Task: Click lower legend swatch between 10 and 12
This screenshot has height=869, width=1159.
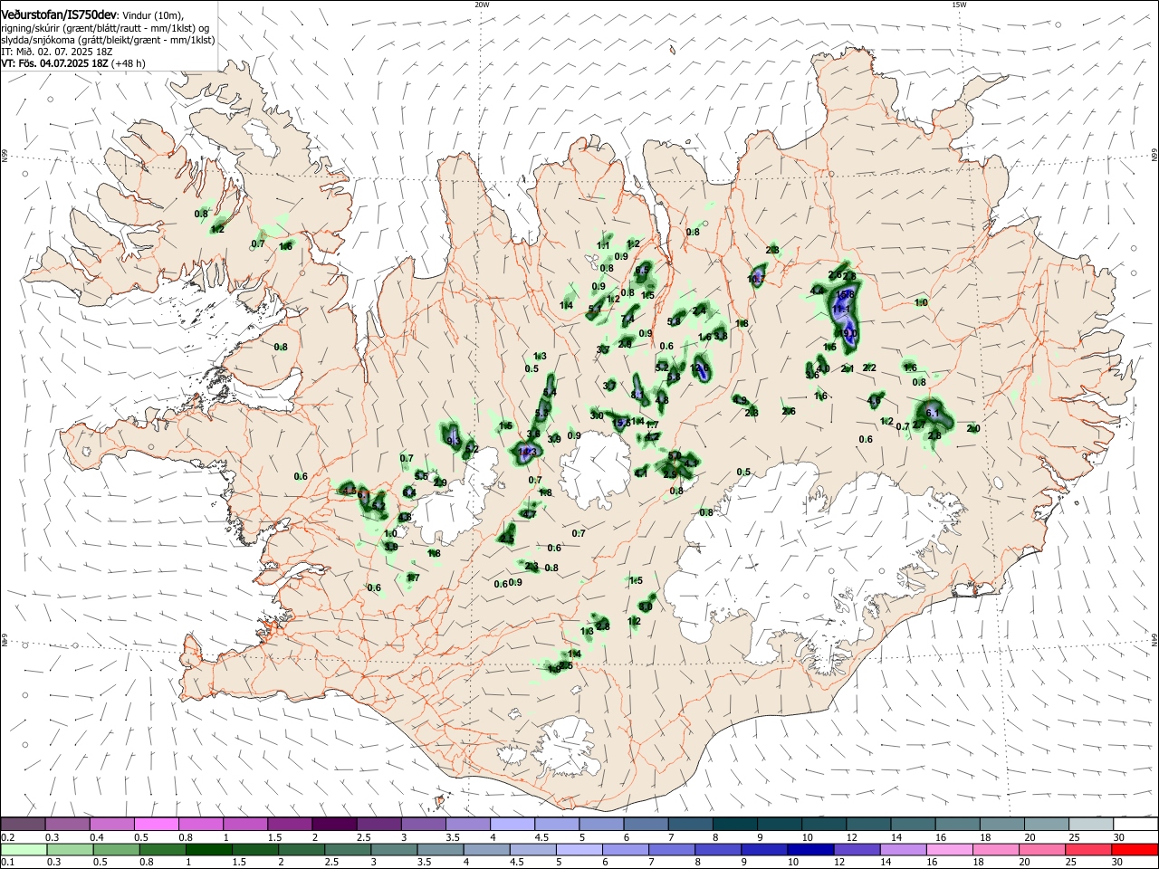Action: tap(809, 849)
